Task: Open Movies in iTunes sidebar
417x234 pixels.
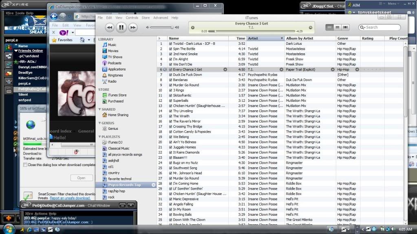Action: [x=113, y=51]
